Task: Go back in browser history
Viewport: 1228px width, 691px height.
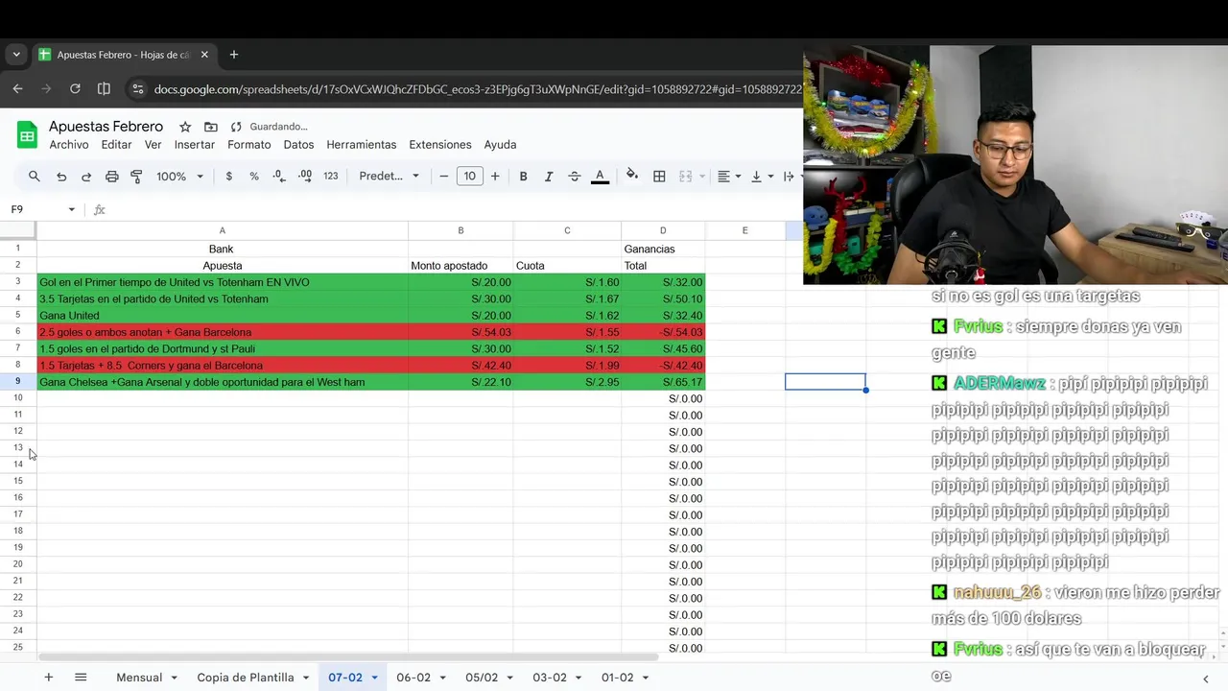Action: click(x=18, y=89)
